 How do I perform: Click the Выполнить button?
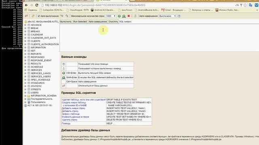(66, 21)
